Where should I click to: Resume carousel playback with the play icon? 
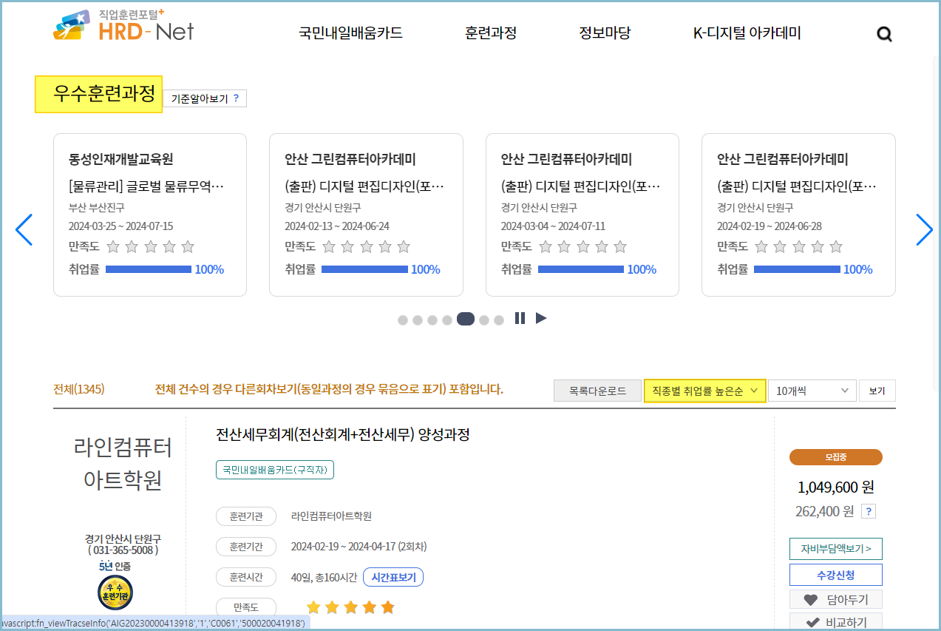(x=542, y=318)
